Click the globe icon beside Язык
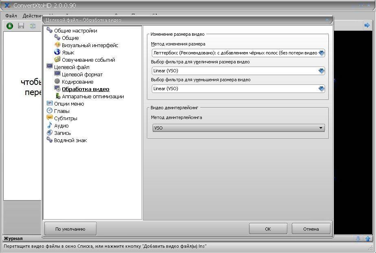 coord(57,52)
